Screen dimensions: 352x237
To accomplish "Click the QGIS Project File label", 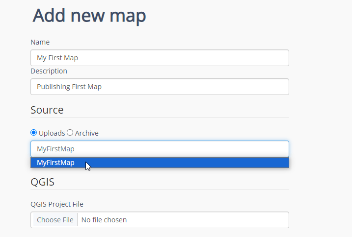I will 60,204.
